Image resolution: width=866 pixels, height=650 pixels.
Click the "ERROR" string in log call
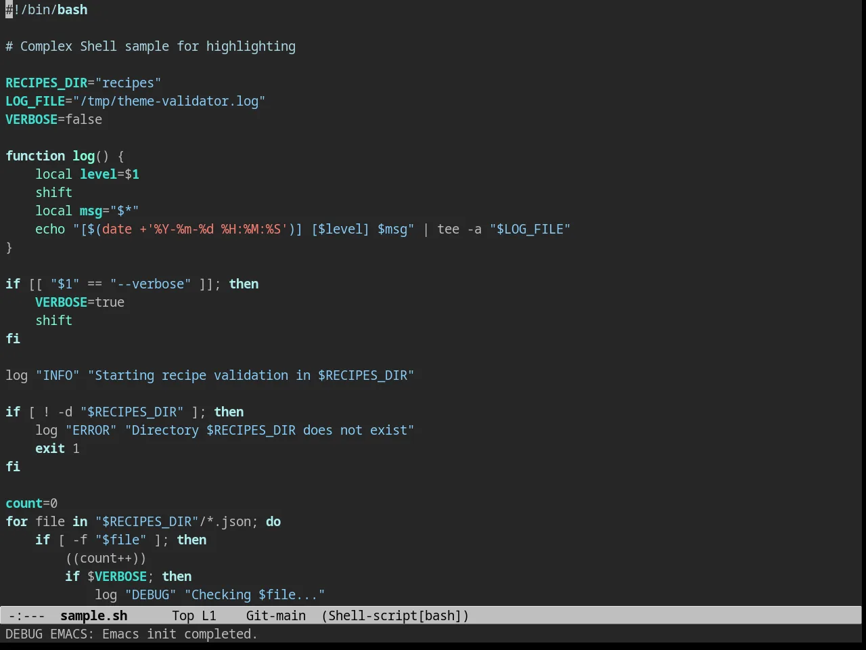tap(91, 430)
